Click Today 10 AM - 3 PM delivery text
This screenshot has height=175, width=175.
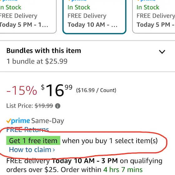coord(85,161)
